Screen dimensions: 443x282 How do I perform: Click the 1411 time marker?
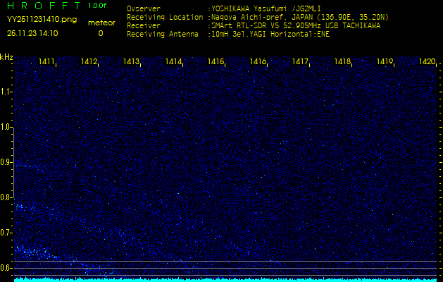point(46,62)
